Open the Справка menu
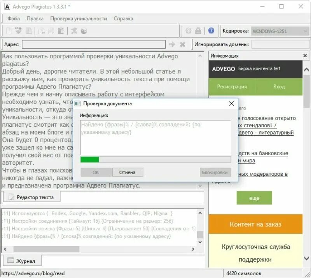Screen dimensions: 311x278 [x=123, y=18]
